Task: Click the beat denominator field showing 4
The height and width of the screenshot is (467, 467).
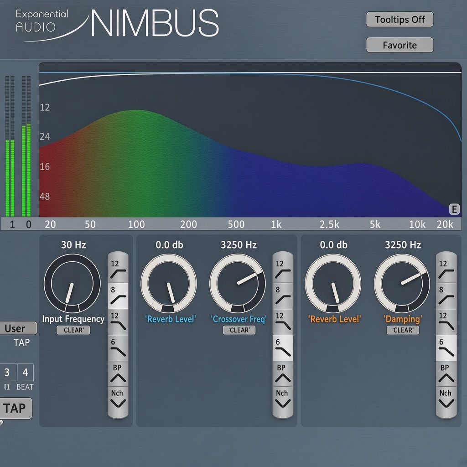Action: (26, 372)
